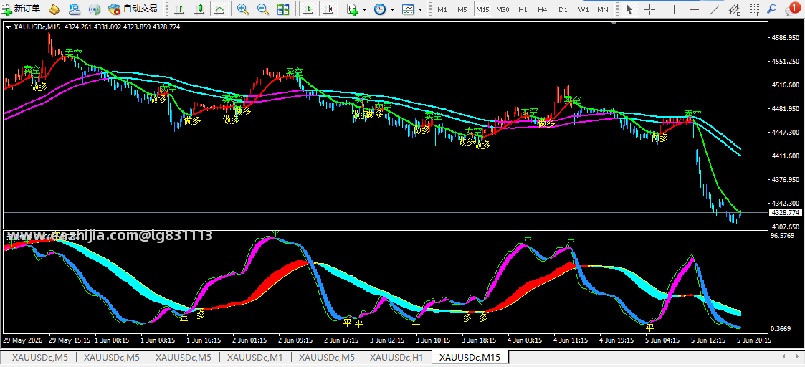
Task: Toggle chart shift from right edge
Action: 328,9
